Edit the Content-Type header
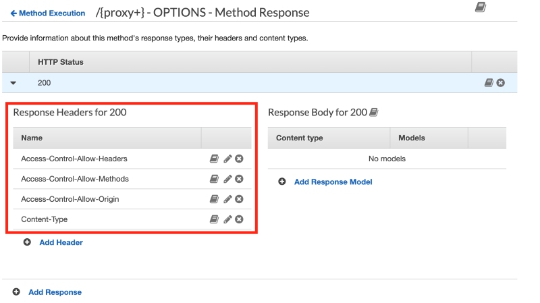Image resolution: width=540 pixels, height=303 pixels. pyautogui.click(x=227, y=219)
